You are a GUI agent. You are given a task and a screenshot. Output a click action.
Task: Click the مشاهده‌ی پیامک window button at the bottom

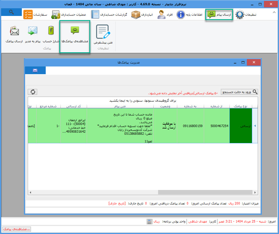[17, 229]
